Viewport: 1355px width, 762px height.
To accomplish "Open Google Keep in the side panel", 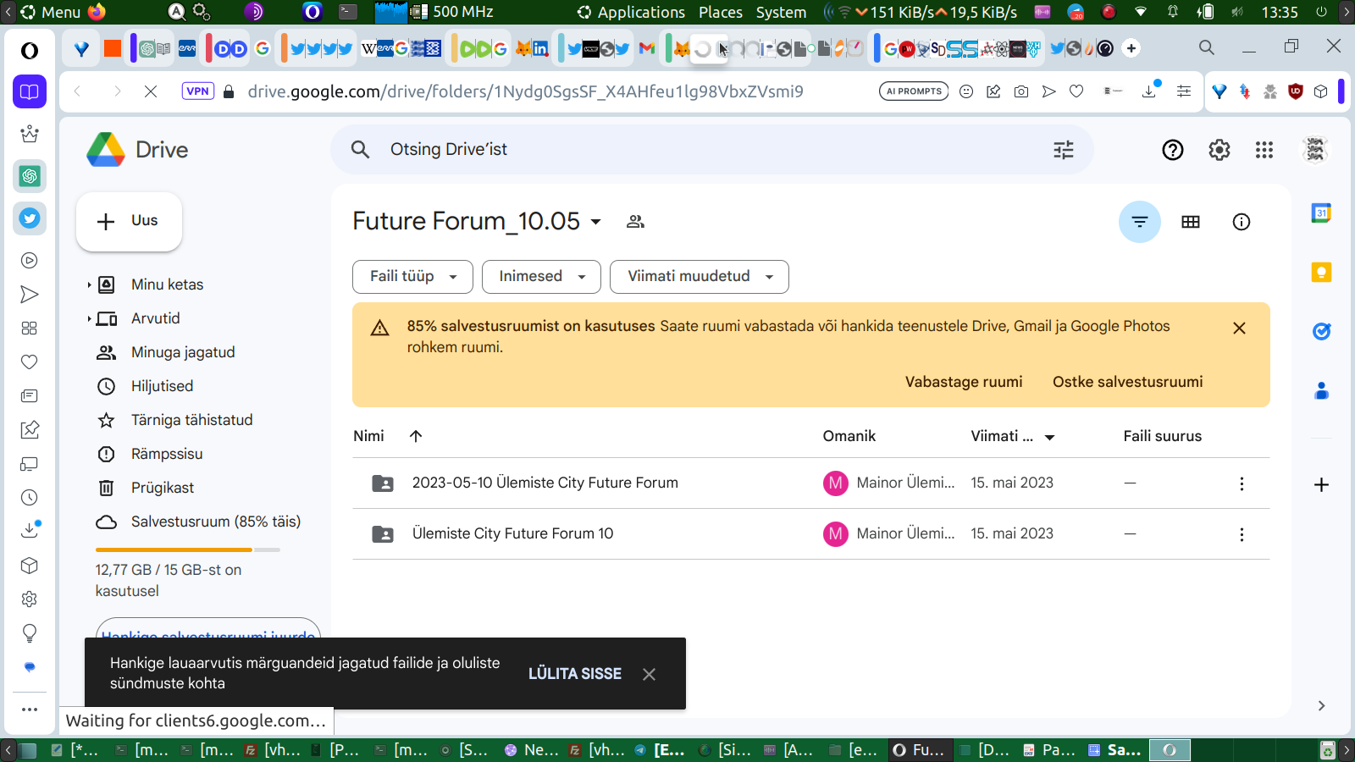I will (1321, 272).
